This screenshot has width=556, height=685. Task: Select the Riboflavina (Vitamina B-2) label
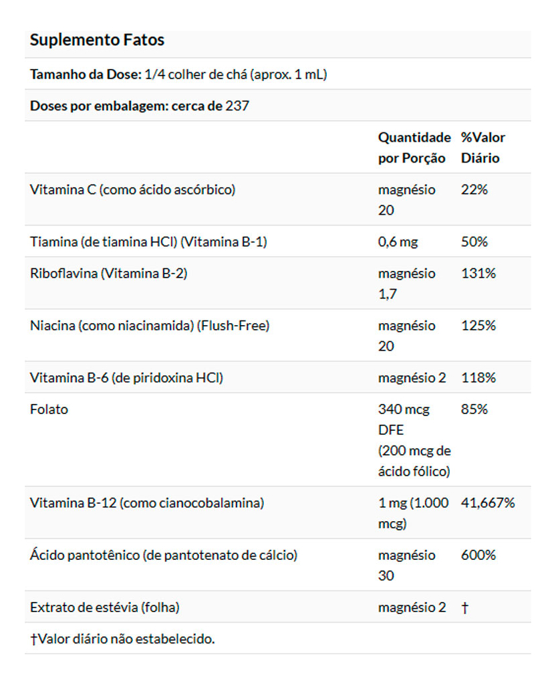[x=108, y=273]
